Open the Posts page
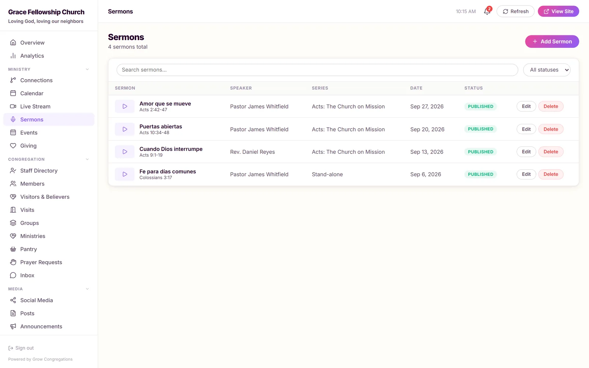Viewport: 589px width, 368px height. pos(49,314)
